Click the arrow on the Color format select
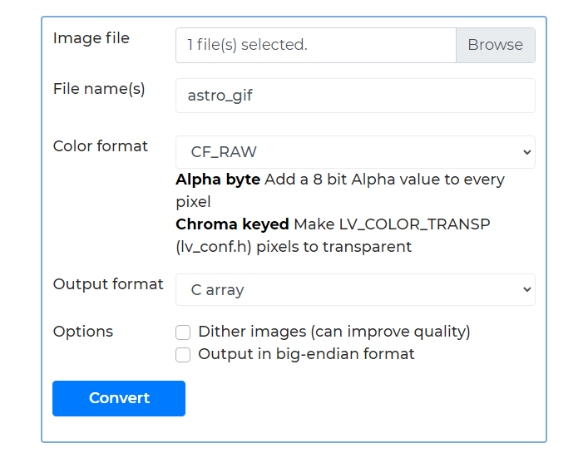This screenshot has width=588, height=453. coord(526,152)
